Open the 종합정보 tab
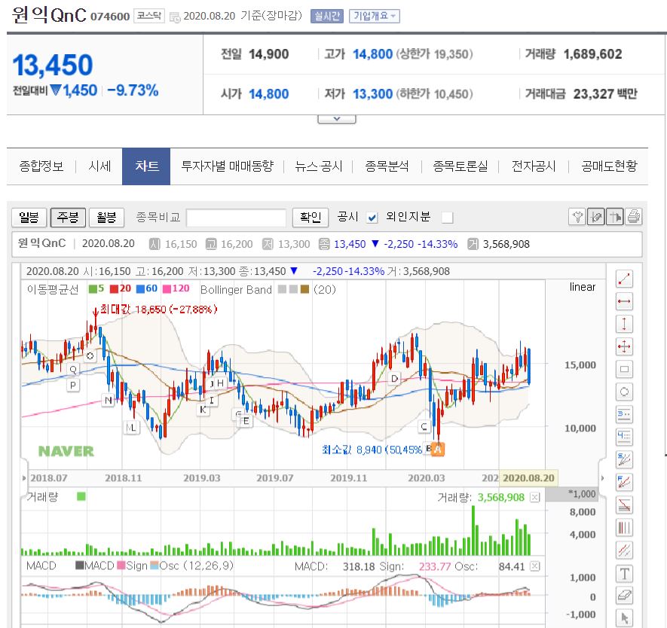This screenshot has width=667, height=628. tap(41, 166)
